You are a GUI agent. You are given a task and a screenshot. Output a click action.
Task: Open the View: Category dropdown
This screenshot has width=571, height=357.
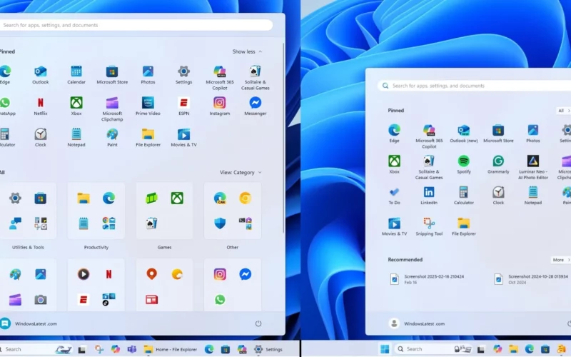pyautogui.click(x=241, y=172)
